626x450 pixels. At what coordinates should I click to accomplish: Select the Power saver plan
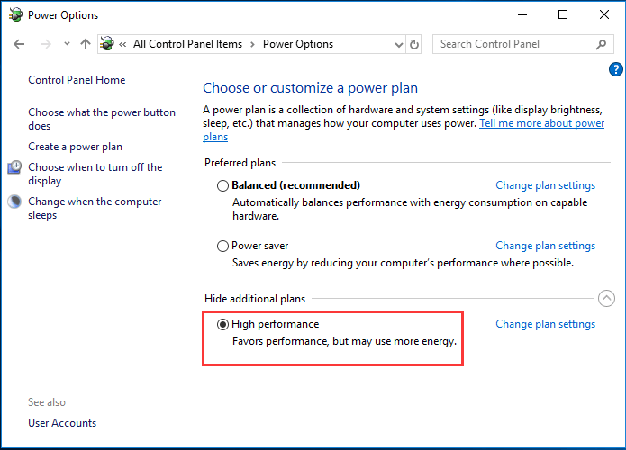223,246
